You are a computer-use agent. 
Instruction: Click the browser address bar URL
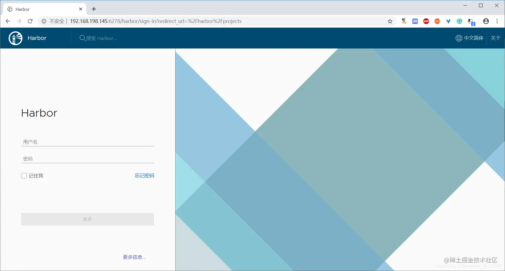[156, 21]
